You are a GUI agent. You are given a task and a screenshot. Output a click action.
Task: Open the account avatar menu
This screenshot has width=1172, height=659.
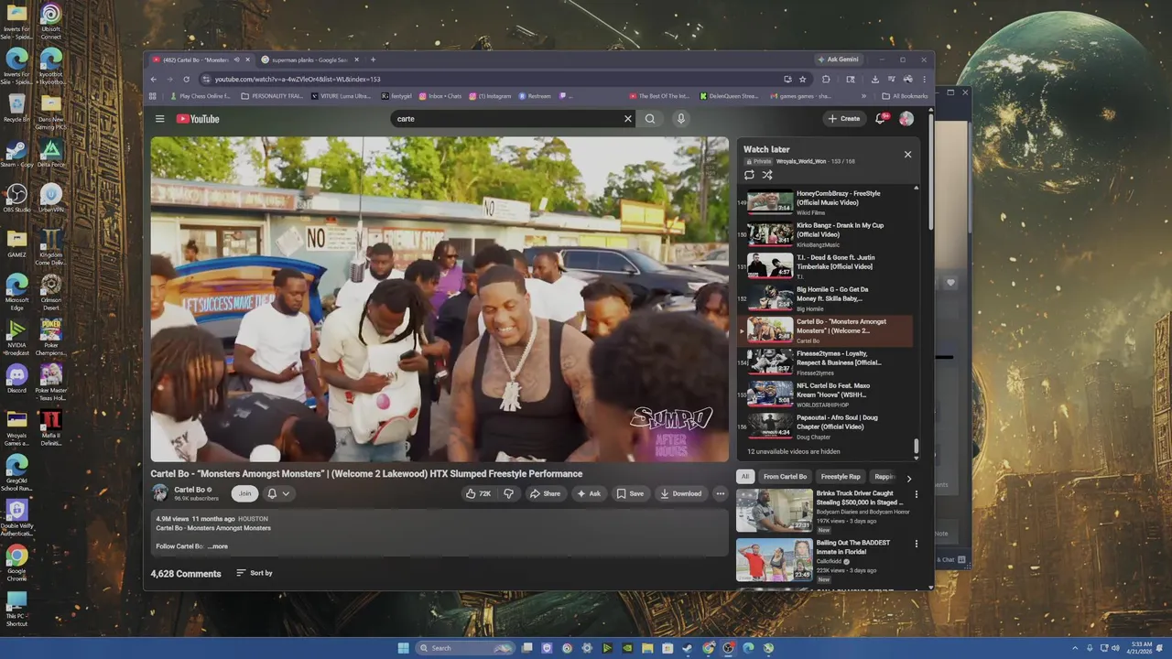(906, 119)
